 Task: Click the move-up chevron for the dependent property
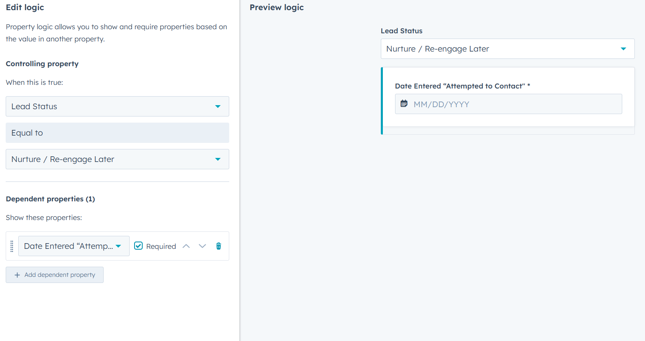[x=186, y=246]
